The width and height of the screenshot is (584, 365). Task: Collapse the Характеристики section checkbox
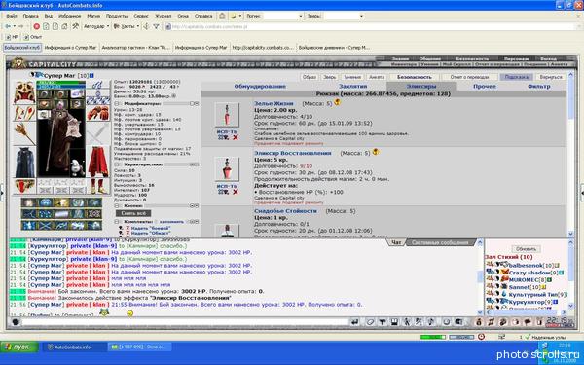(117, 164)
